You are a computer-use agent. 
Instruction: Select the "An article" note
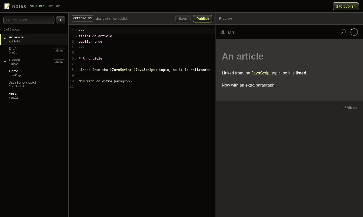[34, 39]
